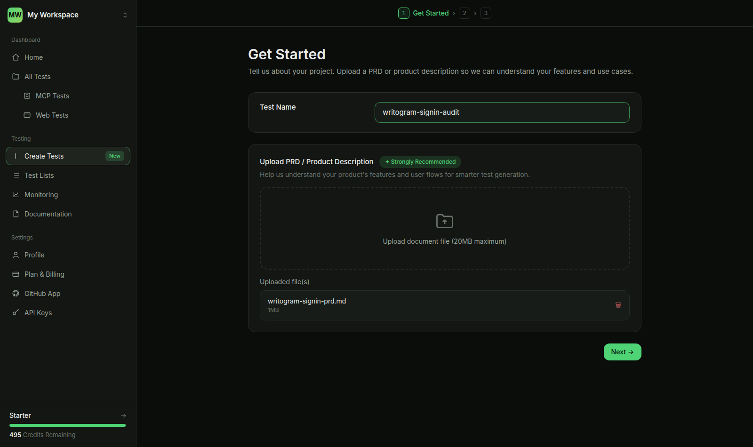753x447 pixels.
Task: Click the Create Tests label
Action: coord(44,156)
